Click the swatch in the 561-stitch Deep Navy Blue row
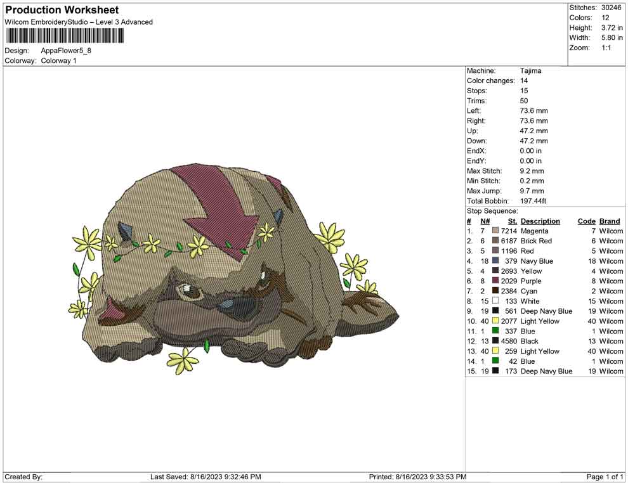The image size is (628, 483). (495, 311)
